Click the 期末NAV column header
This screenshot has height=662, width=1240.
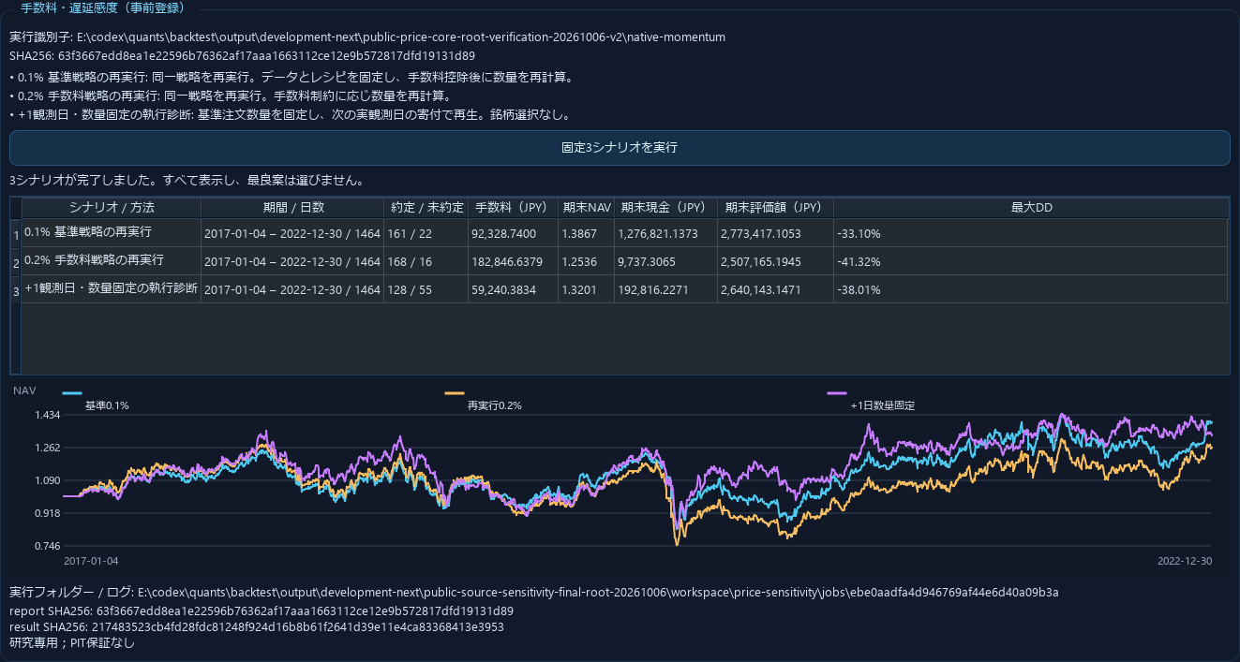coord(586,208)
